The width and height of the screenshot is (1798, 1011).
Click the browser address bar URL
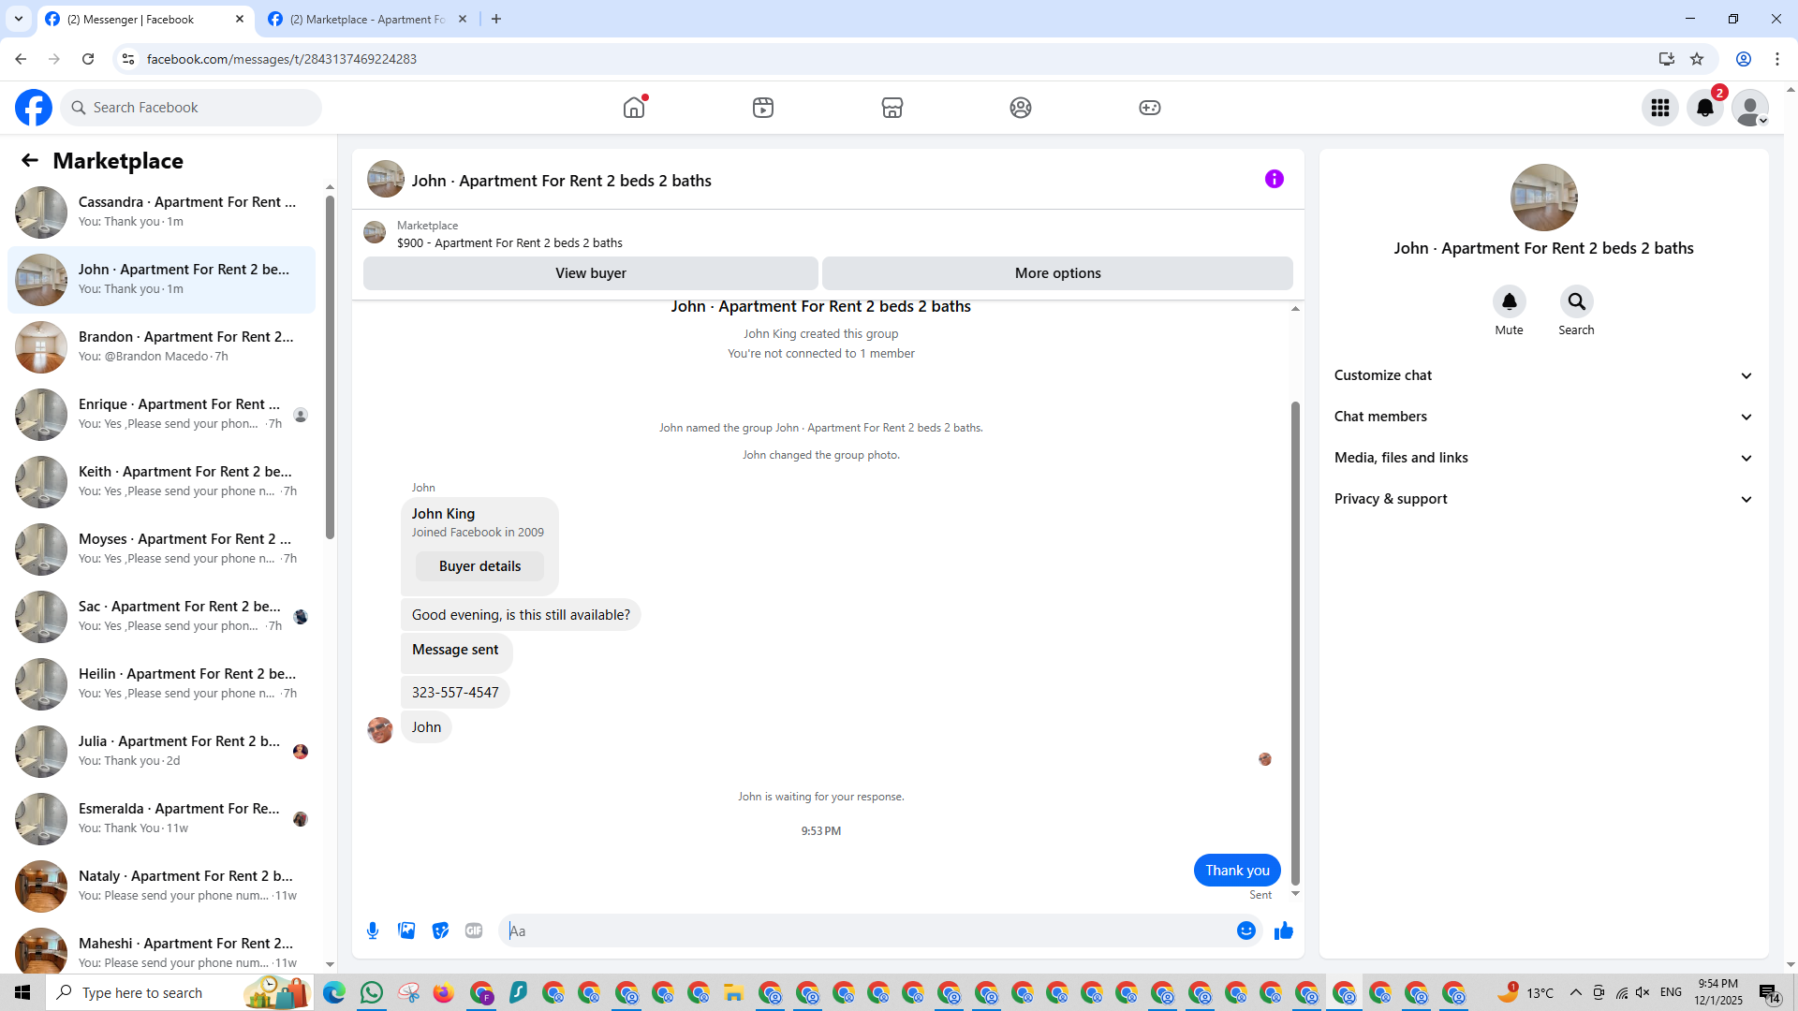pyautogui.click(x=282, y=59)
